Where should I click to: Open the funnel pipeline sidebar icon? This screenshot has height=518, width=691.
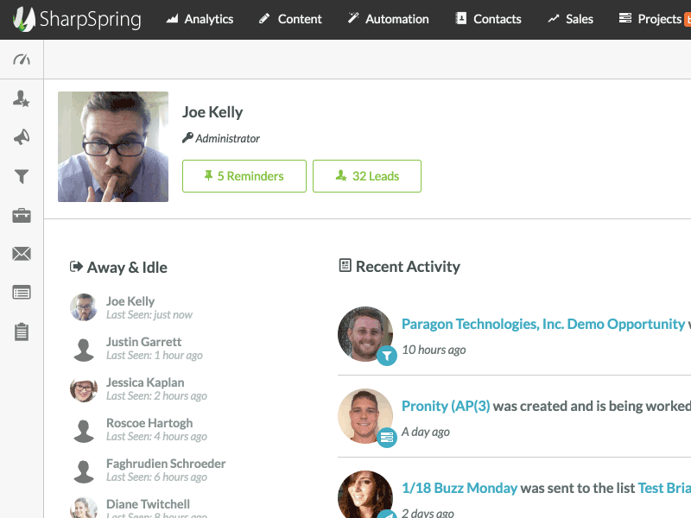click(x=22, y=176)
